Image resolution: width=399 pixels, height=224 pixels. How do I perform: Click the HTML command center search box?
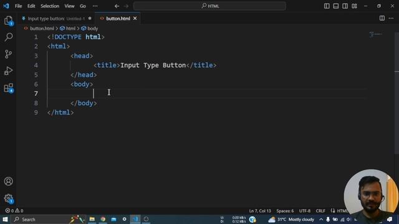click(209, 6)
